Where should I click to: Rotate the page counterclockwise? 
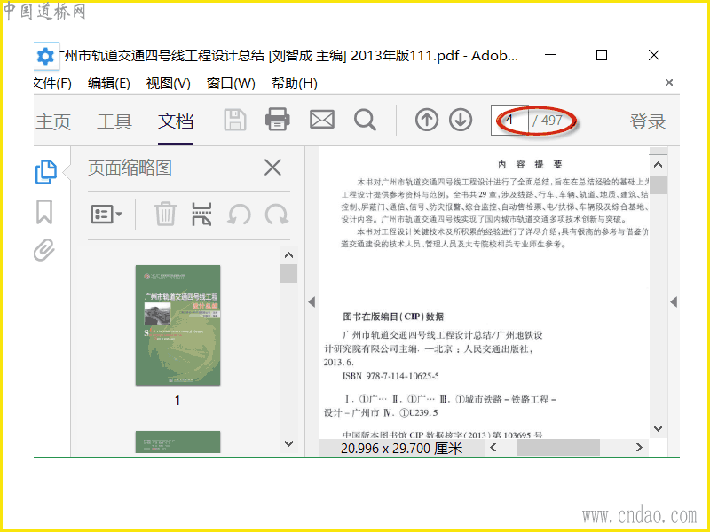click(x=239, y=214)
